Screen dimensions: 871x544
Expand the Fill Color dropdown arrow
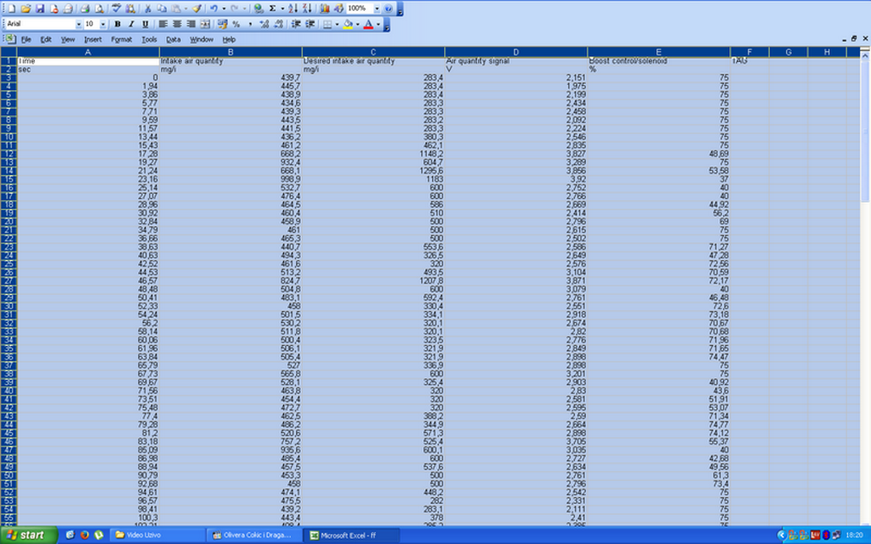(x=357, y=24)
